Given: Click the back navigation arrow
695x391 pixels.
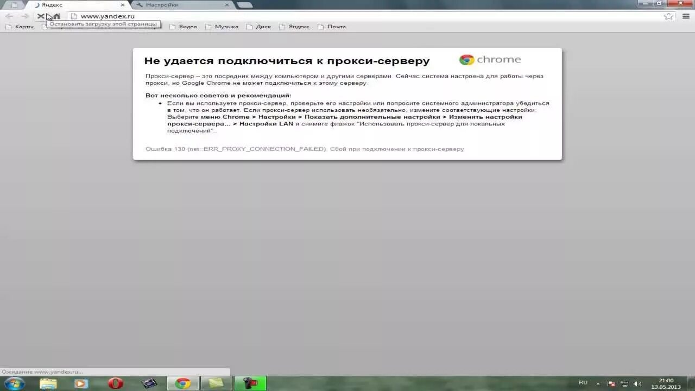Looking at the screenshot, I should [x=9, y=16].
